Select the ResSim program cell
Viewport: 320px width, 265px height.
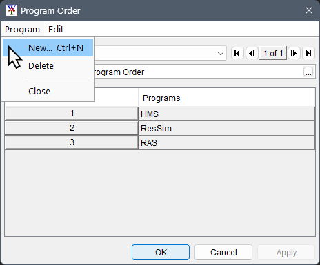[x=227, y=128]
